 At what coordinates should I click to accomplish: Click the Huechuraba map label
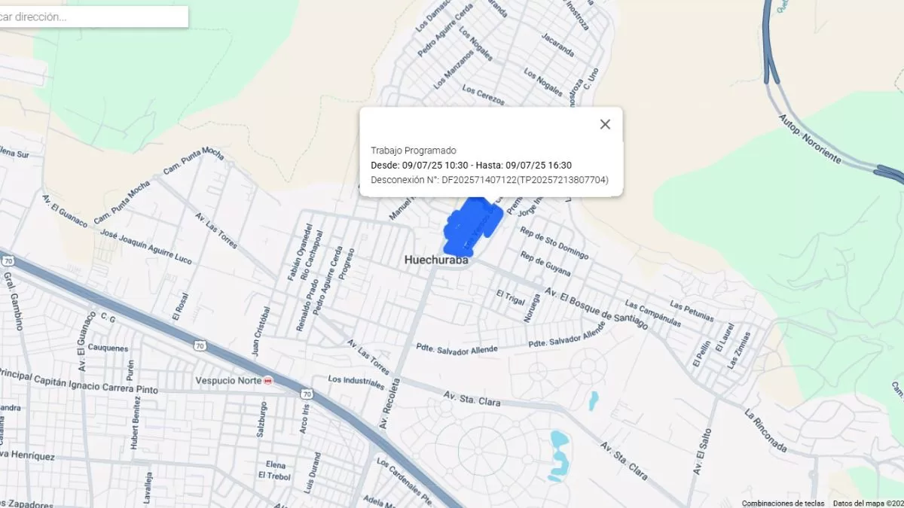coord(436,260)
